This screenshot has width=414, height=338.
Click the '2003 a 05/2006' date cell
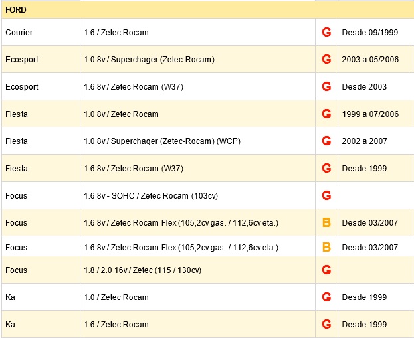(375, 59)
